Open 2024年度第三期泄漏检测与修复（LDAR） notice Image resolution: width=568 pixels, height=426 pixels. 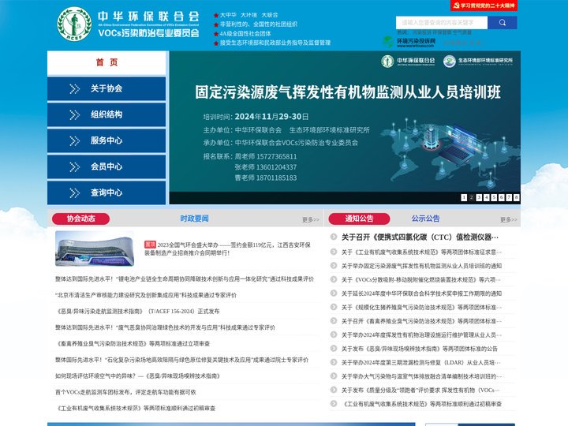[421, 362]
